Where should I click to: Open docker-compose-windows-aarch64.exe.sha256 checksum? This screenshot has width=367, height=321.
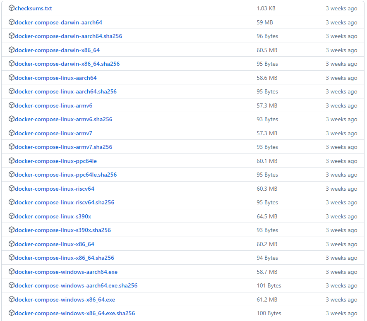click(76, 285)
